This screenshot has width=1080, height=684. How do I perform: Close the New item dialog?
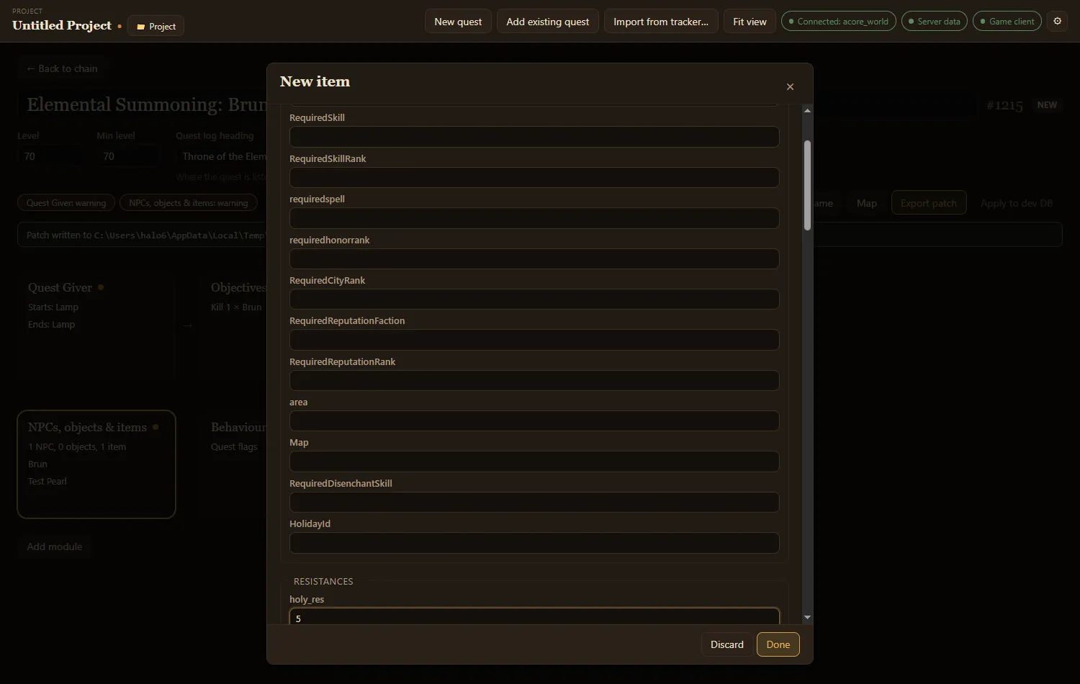coord(790,86)
